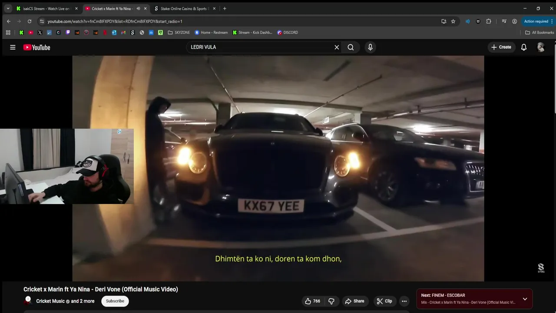This screenshot has width=556, height=313.
Task: Open the YouTube account avatar menu
Action: tap(541, 47)
